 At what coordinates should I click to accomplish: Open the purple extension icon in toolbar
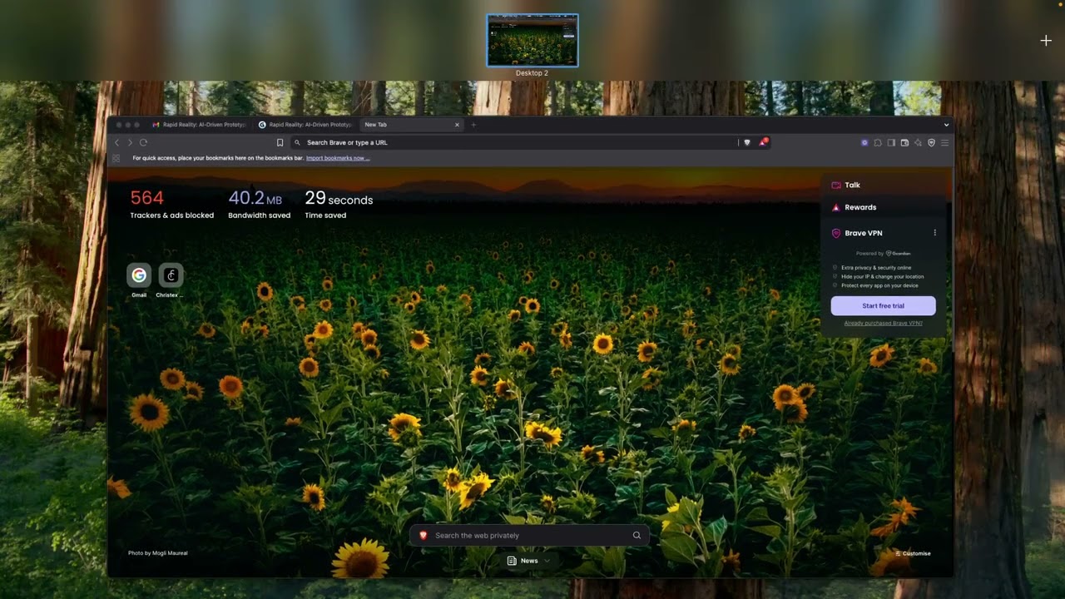pos(864,142)
